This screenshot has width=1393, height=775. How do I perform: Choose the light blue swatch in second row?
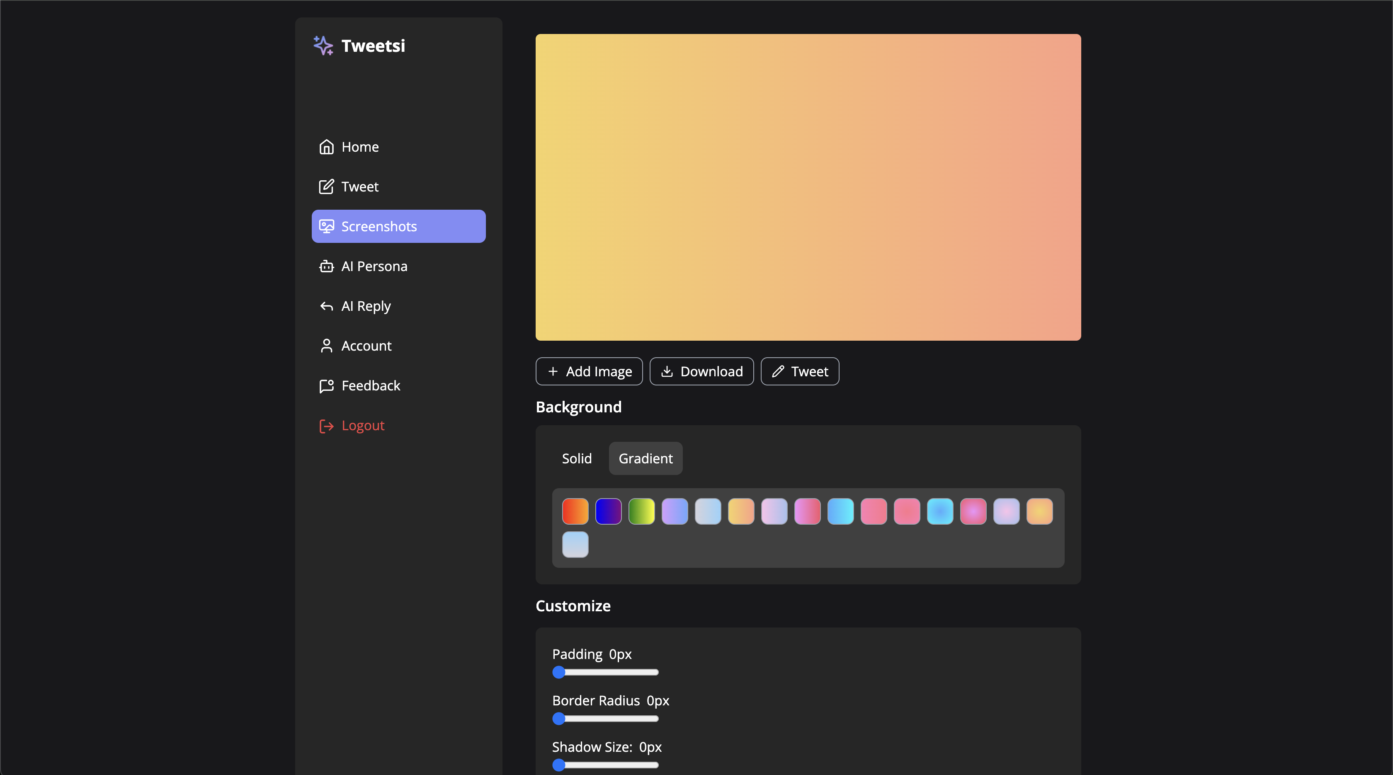pos(575,544)
